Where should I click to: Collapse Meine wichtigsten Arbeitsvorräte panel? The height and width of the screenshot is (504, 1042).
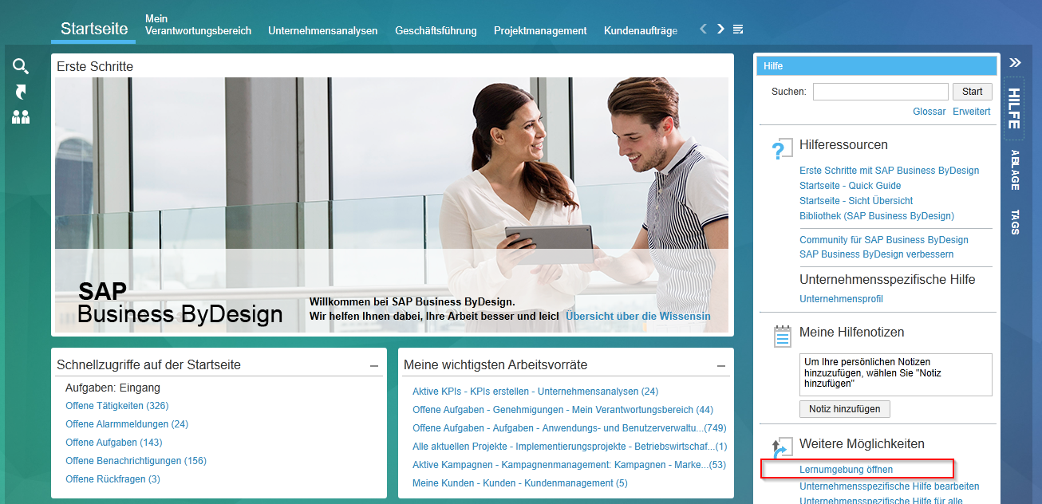point(721,366)
